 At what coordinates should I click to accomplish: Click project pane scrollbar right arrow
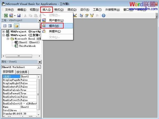click(39, 56)
